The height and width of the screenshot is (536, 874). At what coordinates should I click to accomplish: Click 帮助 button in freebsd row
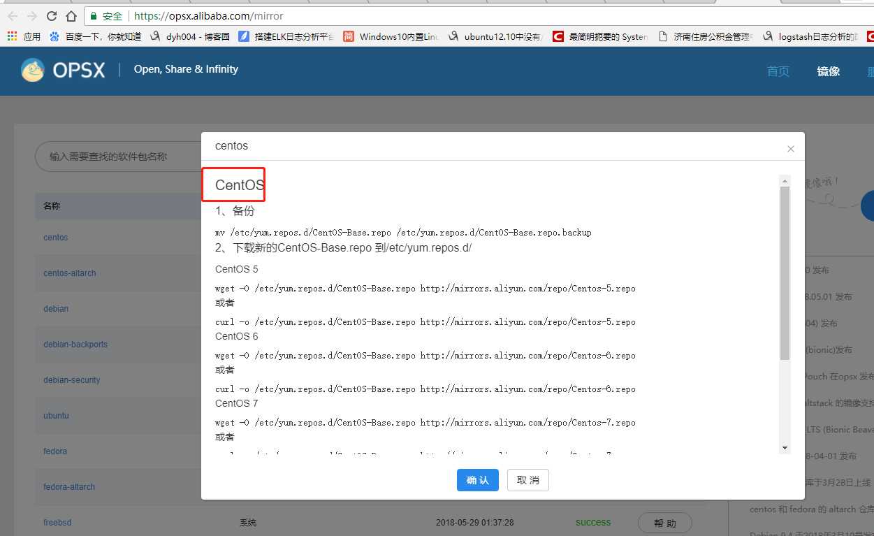665,523
